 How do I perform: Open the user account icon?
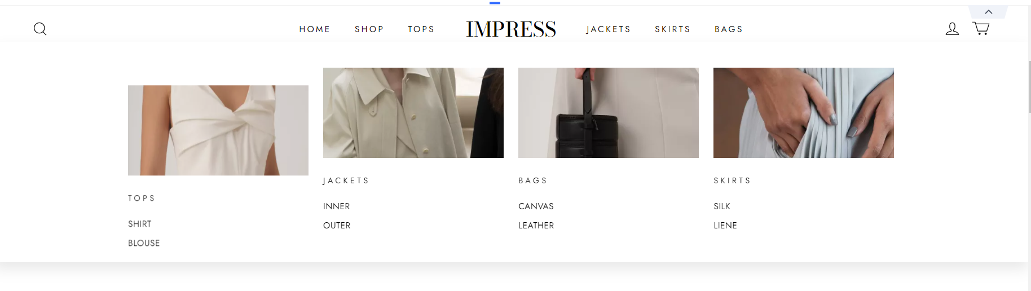[952, 29]
